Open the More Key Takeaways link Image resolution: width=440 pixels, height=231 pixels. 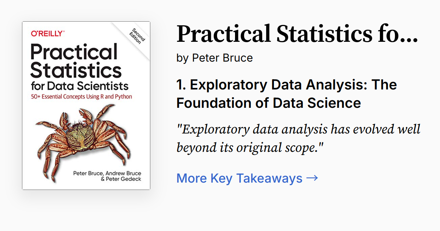(x=247, y=179)
